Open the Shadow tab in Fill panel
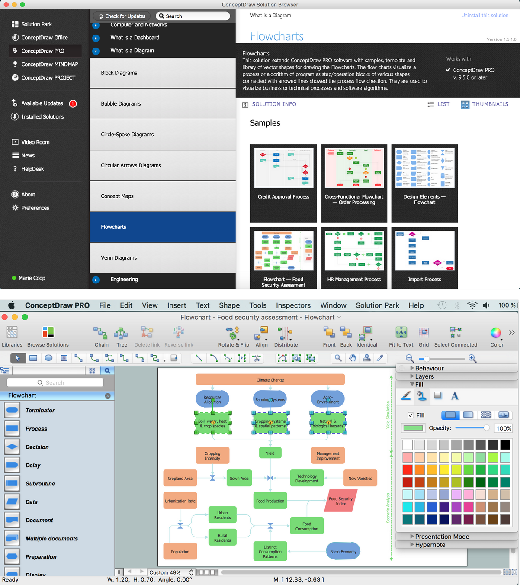 point(437,395)
